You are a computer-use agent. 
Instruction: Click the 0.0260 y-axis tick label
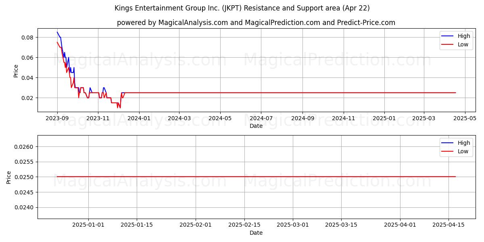(x=25, y=147)
